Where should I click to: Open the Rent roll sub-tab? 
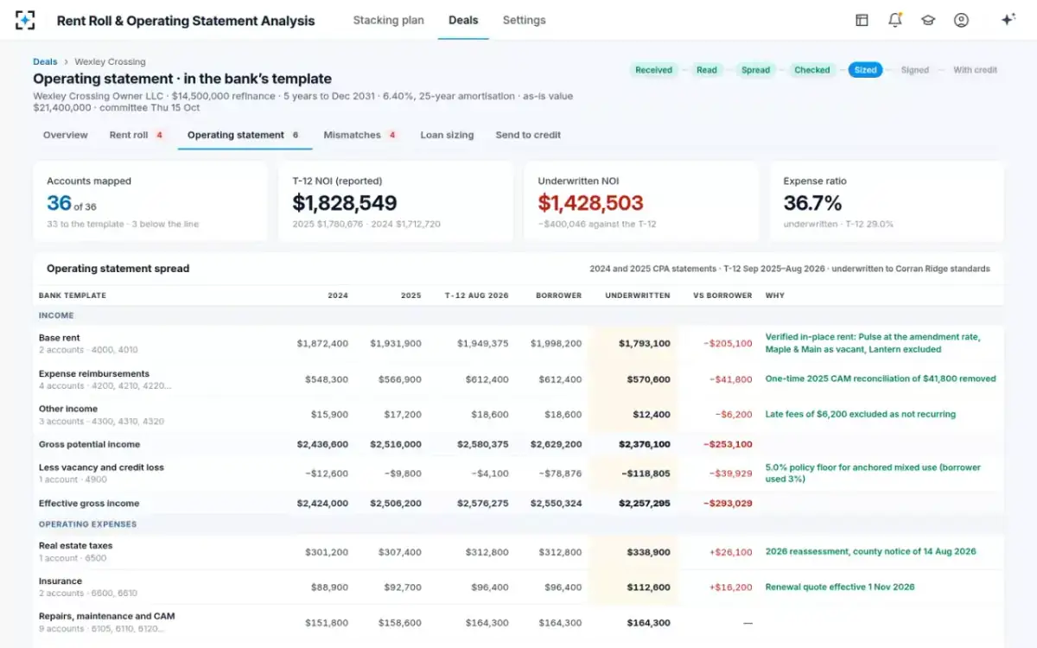pos(137,135)
